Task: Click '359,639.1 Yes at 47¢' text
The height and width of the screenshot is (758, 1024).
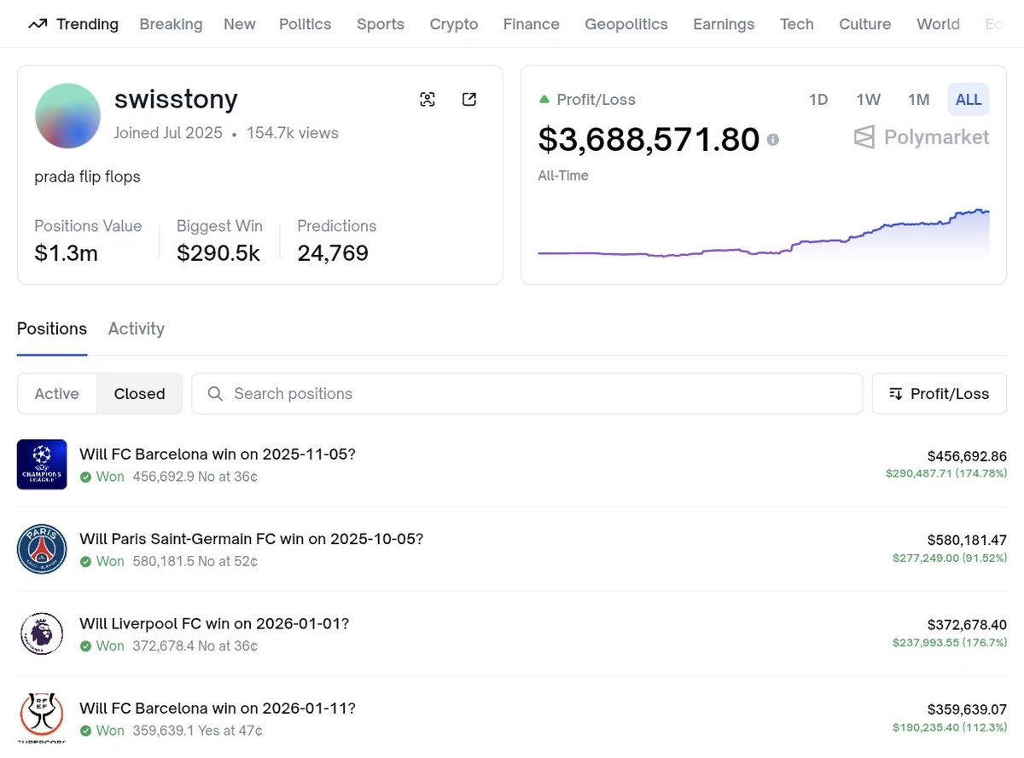Action: 198,732
